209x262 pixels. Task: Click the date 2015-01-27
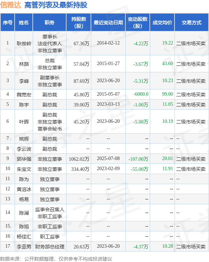(108, 63)
